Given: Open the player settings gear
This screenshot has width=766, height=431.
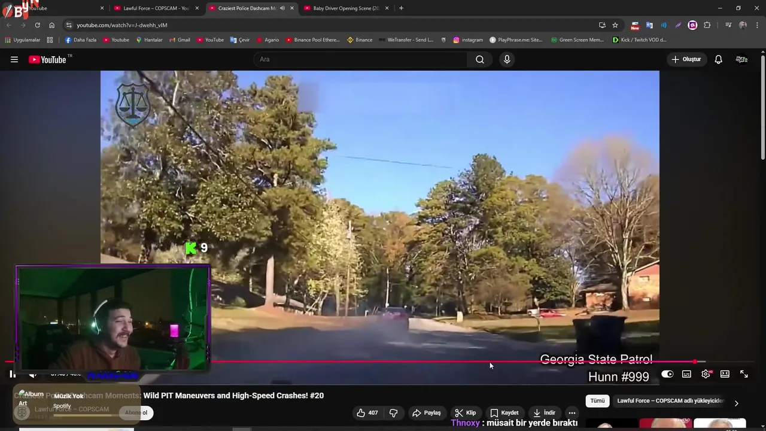Looking at the screenshot, I should [706, 374].
